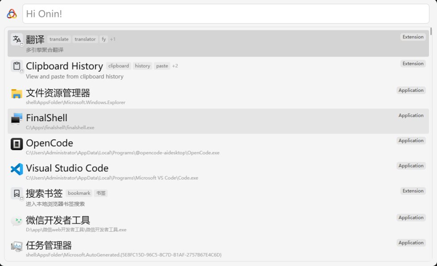This screenshot has width=437, height=266.
Task: Click the Visual Studio Code icon
Action: 17,169
